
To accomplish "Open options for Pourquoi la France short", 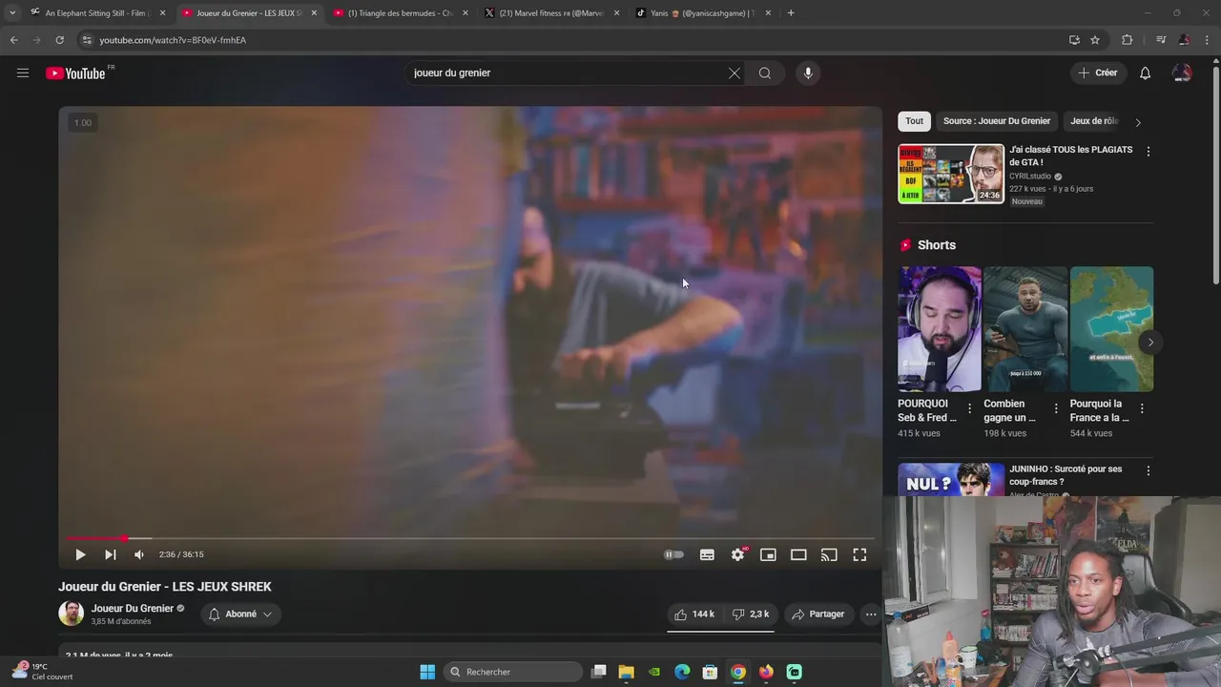I will coord(1142,408).
